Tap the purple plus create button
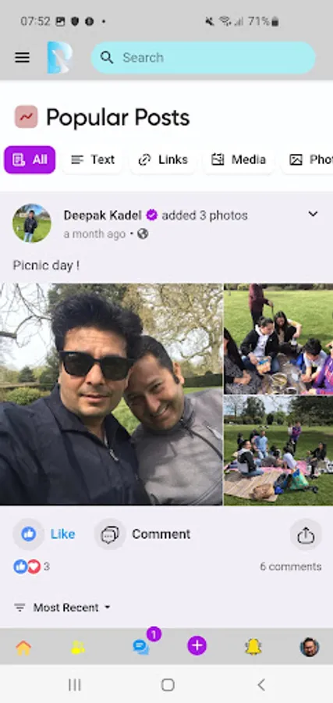The image size is (333, 703). pyautogui.click(x=197, y=646)
